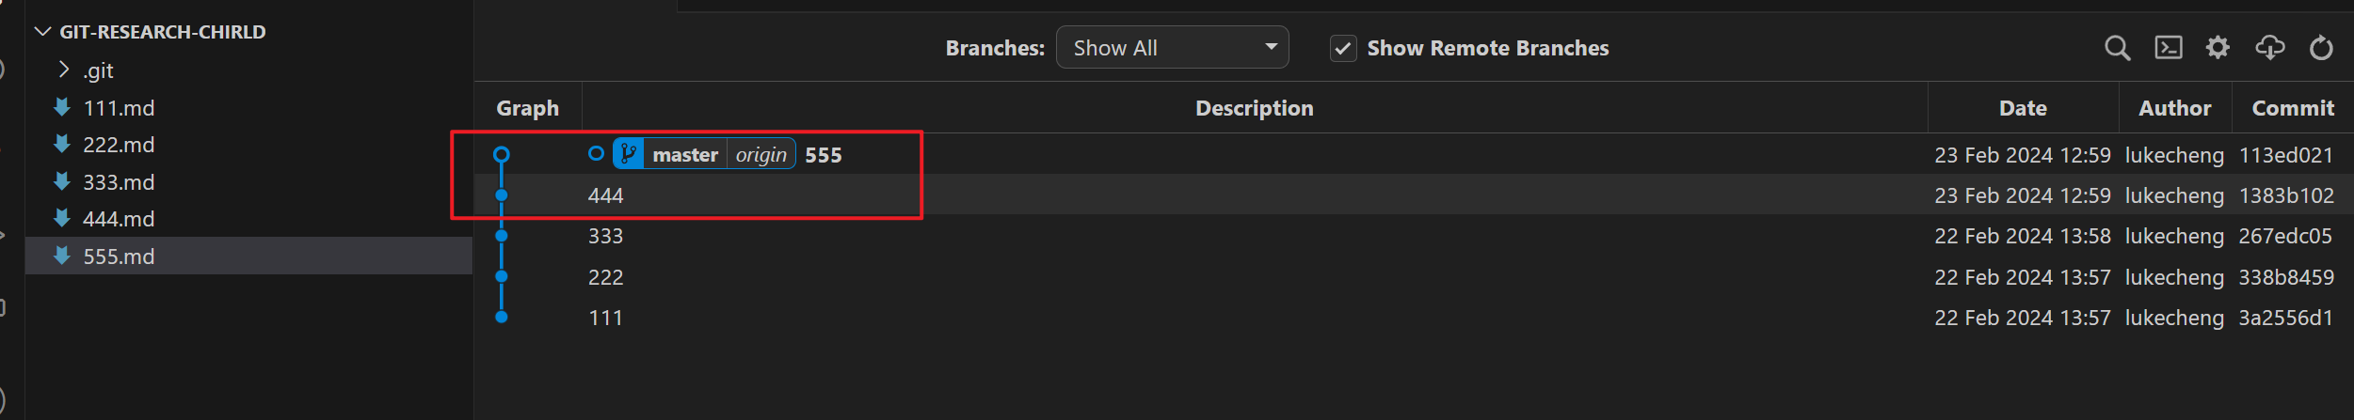The height and width of the screenshot is (420, 2354).
Task: Click the fetch from remotes cloud icon
Action: point(2269,48)
